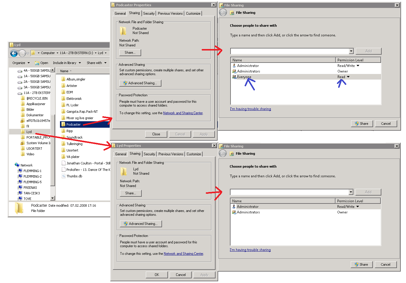Click Permission Level header in upper File Sharing
This screenshot has width=406, height=283.
coord(358,60)
